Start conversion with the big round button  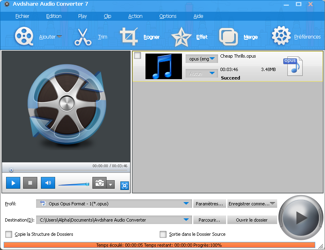click(301, 218)
